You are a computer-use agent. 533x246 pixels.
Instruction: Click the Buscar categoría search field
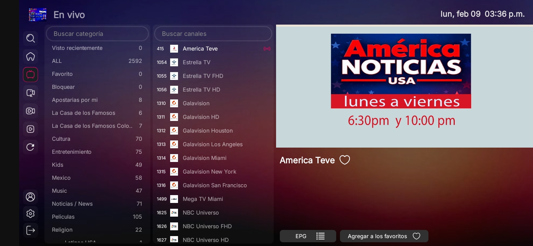click(97, 34)
